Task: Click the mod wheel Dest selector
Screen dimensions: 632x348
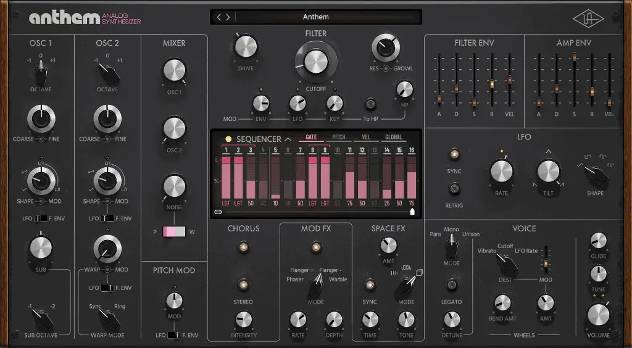Action: (506, 263)
